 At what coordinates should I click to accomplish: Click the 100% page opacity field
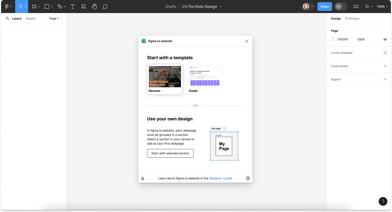click(x=361, y=39)
